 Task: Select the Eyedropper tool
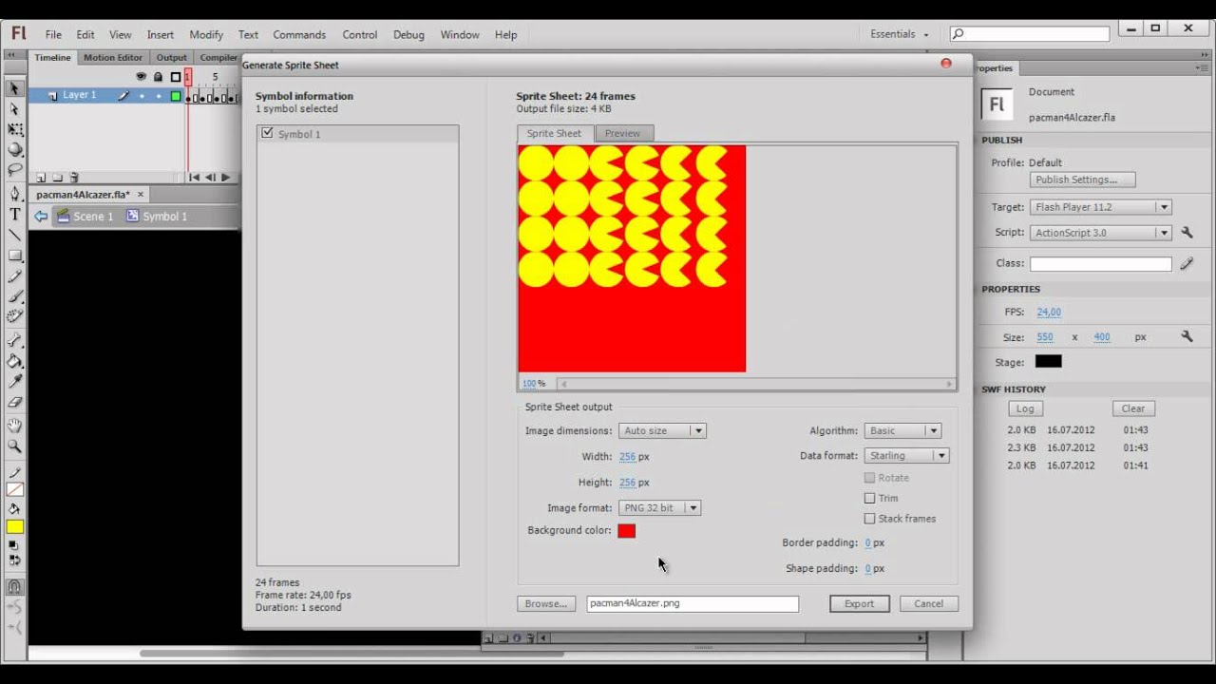coord(14,381)
